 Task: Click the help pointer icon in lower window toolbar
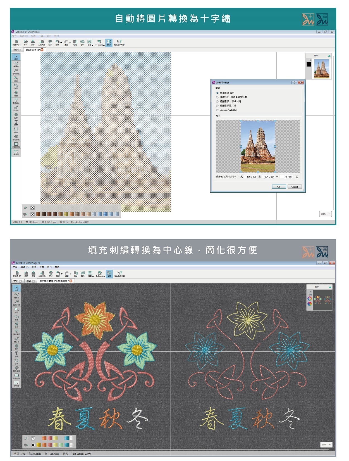tap(119, 273)
